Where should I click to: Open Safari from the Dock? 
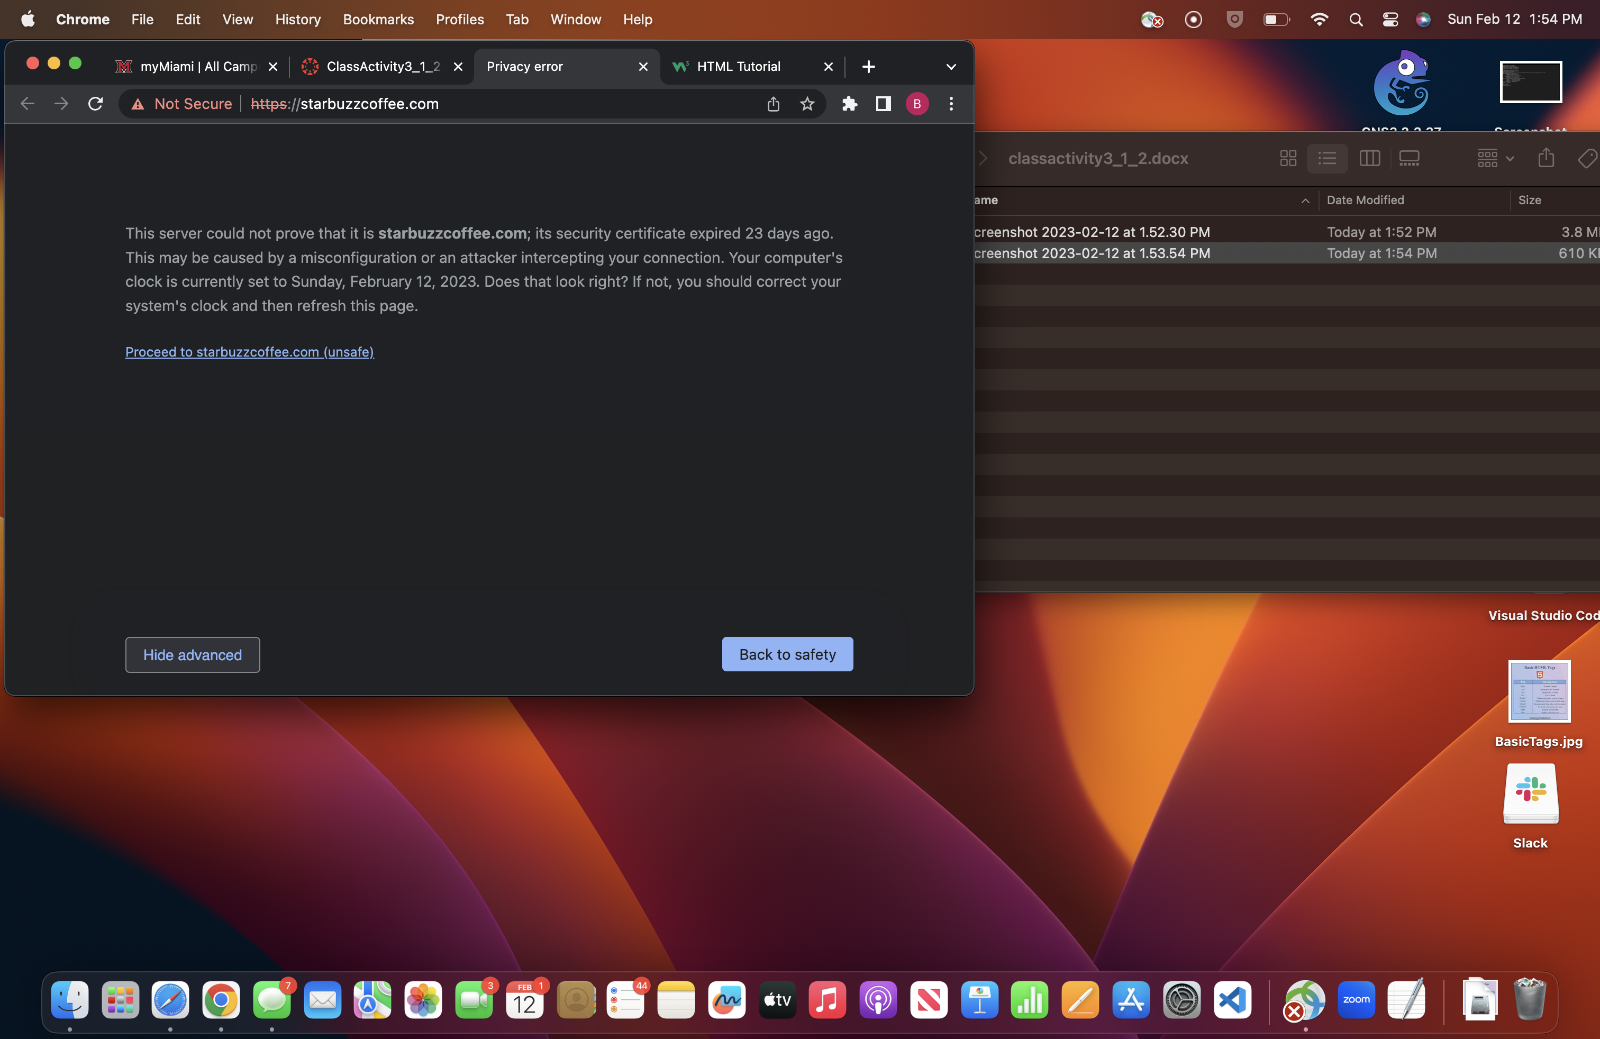point(170,1000)
